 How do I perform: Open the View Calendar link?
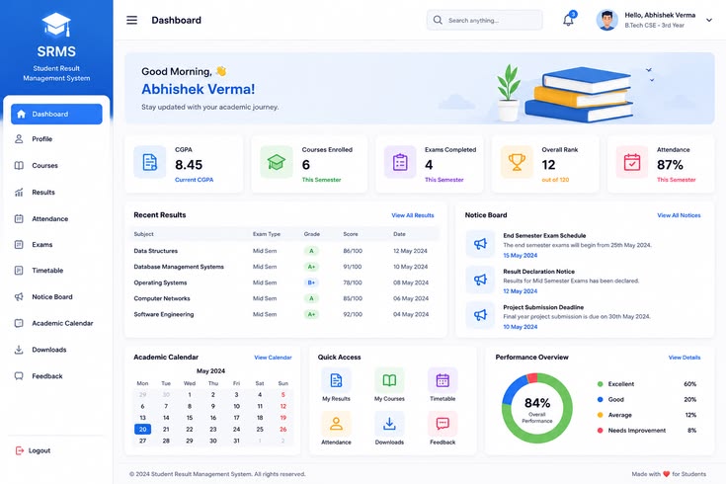click(x=273, y=358)
